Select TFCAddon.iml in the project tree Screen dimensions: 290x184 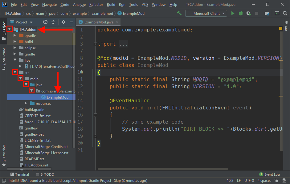[36, 165]
